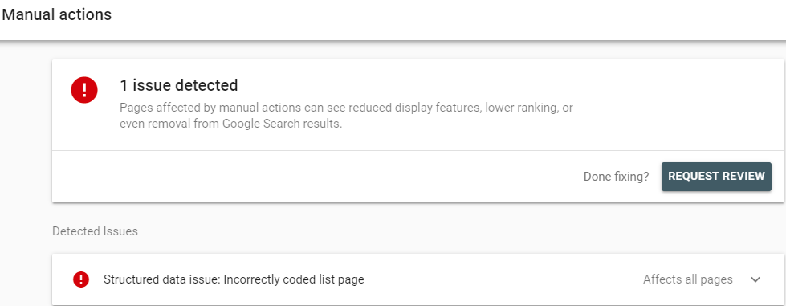Click the large red alert icon
Viewport: 786px width, 306px height.
pyautogui.click(x=84, y=90)
